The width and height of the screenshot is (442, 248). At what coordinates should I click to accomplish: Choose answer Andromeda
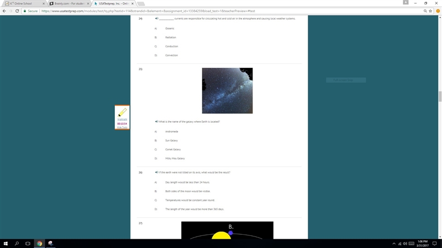(x=172, y=132)
